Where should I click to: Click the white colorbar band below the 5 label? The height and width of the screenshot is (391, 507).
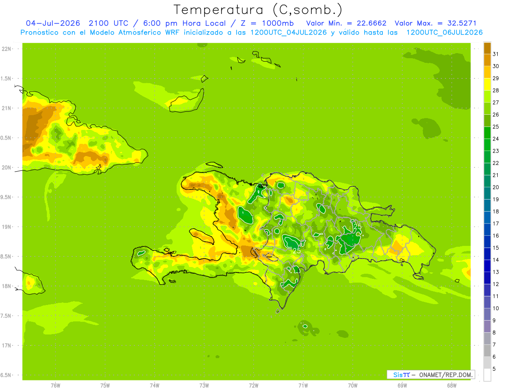(x=487, y=375)
